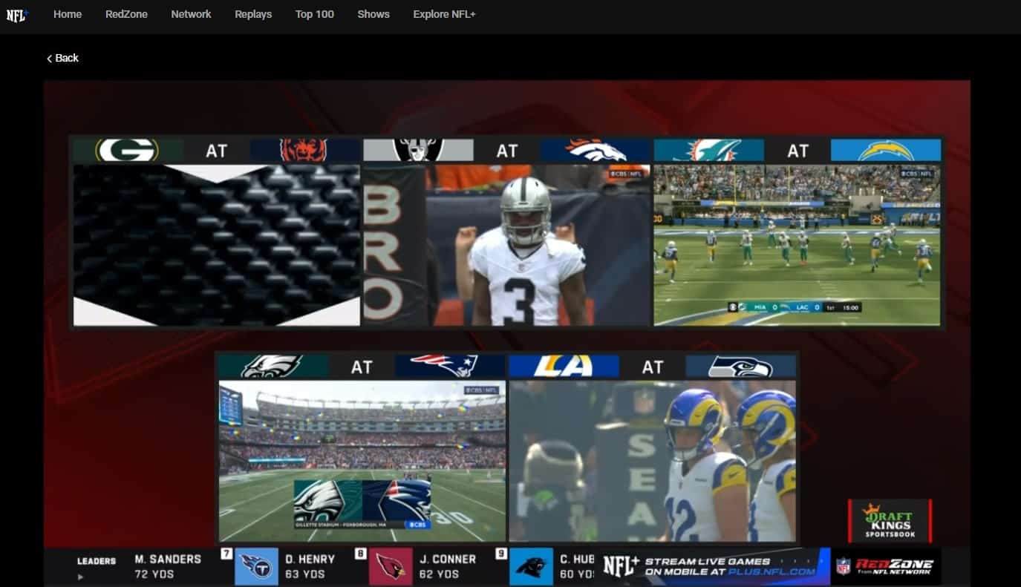Click the Gillette Stadium Eagles-Patriots matchup graphic
Image resolution: width=1021 pixels, height=587 pixels.
tap(362, 504)
